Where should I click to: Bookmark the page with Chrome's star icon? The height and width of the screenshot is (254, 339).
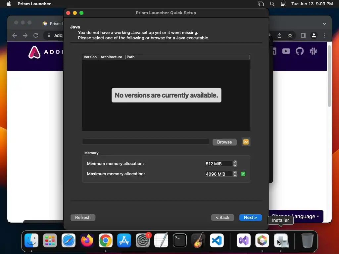[290, 35]
